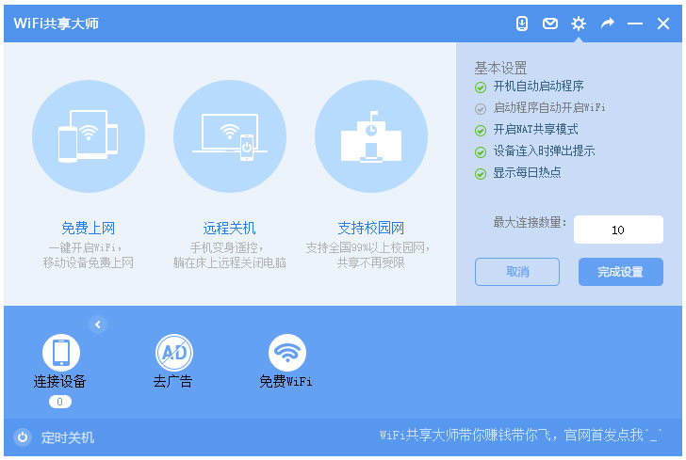This screenshot has width=686, height=460.
Task: Close the WiFi共享大师 window
Action: [x=663, y=24]
